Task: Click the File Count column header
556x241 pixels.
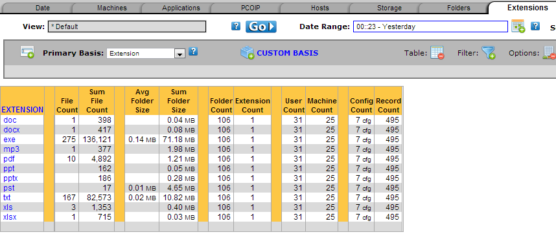Action: pos(67,105)
